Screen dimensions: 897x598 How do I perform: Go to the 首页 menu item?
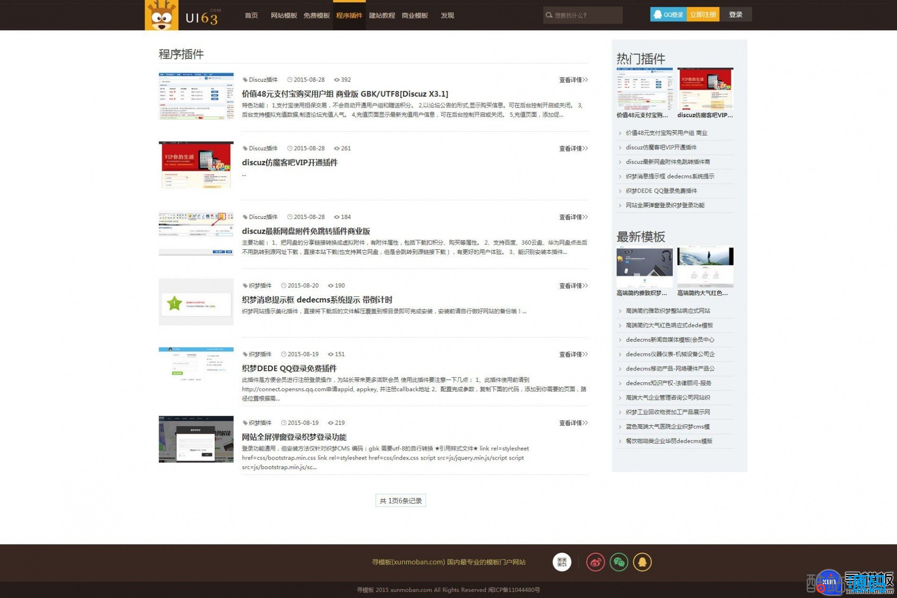pos(251,16)
